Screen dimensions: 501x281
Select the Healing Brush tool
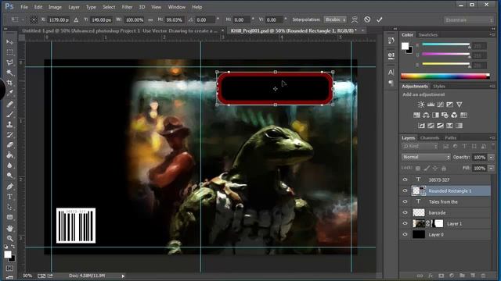click(x=9, y=104)
